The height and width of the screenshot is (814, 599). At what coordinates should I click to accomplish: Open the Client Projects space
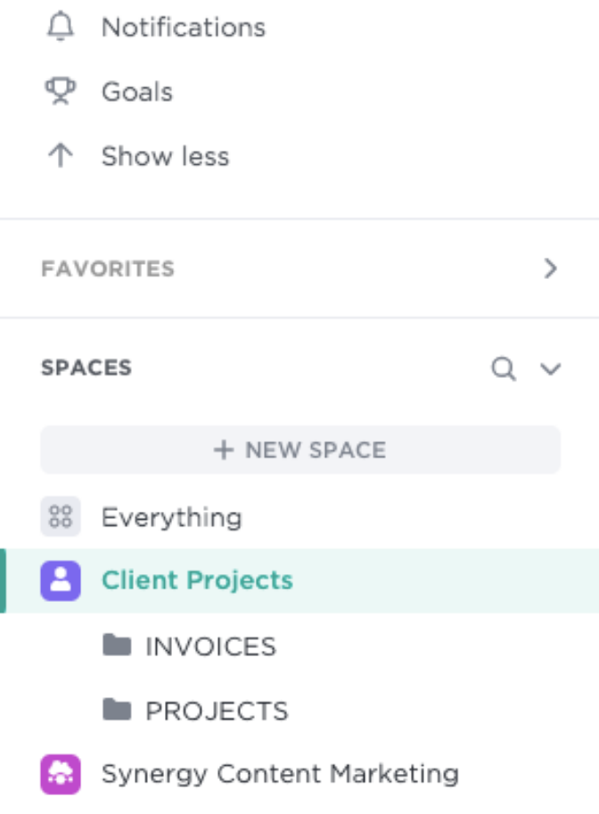pyautogui.click(x=197, y=580)
